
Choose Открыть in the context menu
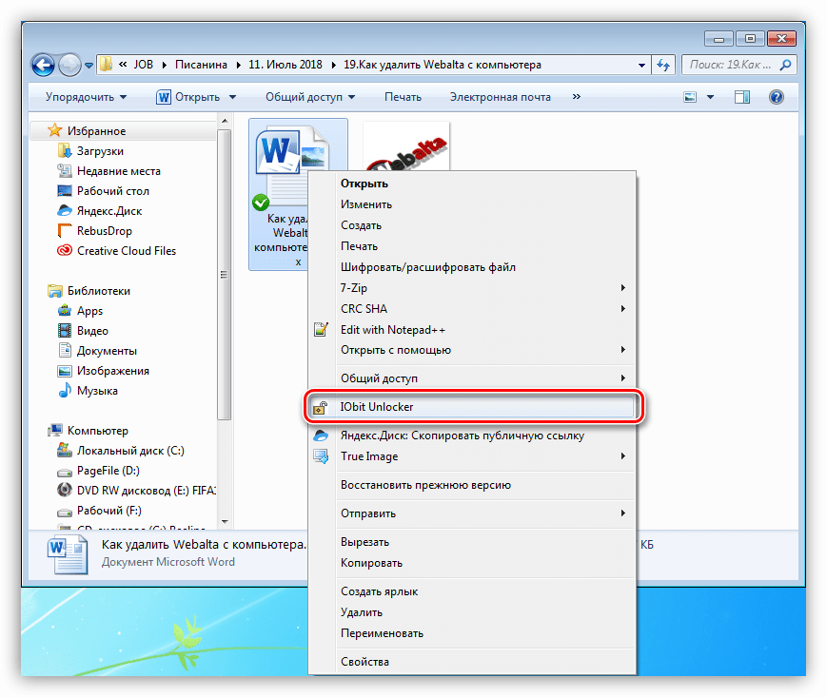[x=364, y=184]
